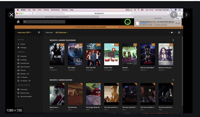The height and width of the screenshot is (117, 200).
Task: Open the Help menu
Action: (72, 10)
